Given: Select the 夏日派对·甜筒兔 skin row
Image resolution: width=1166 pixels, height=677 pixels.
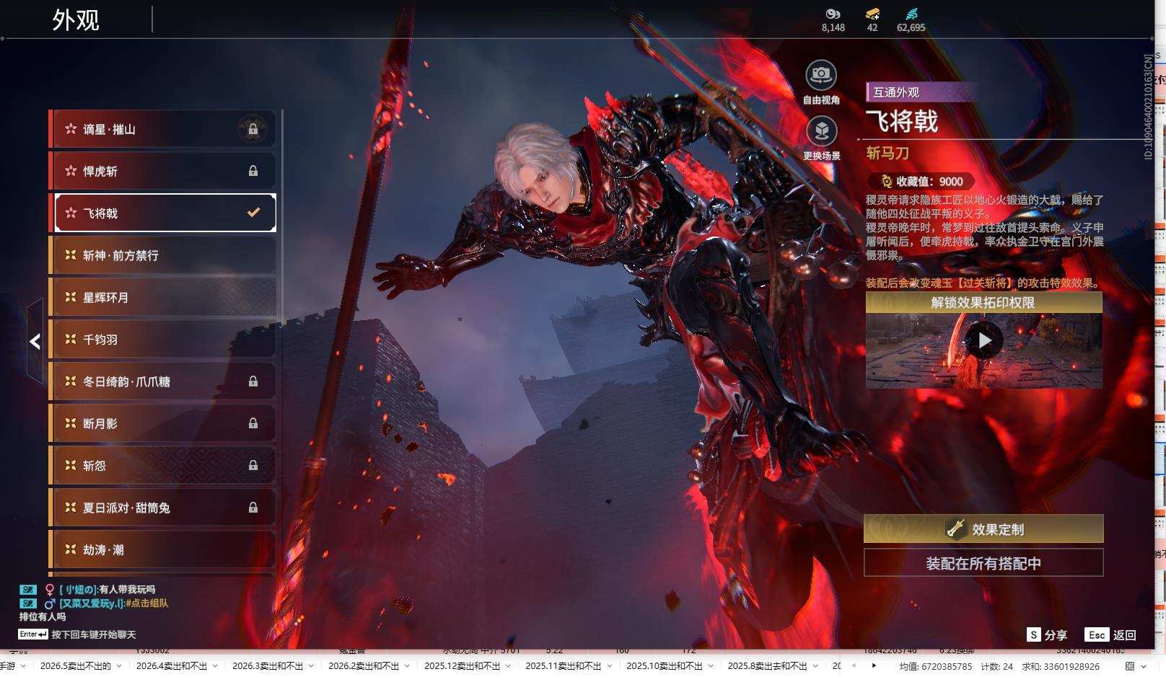Looking at the screenshot, I should [x=163, y=508].
